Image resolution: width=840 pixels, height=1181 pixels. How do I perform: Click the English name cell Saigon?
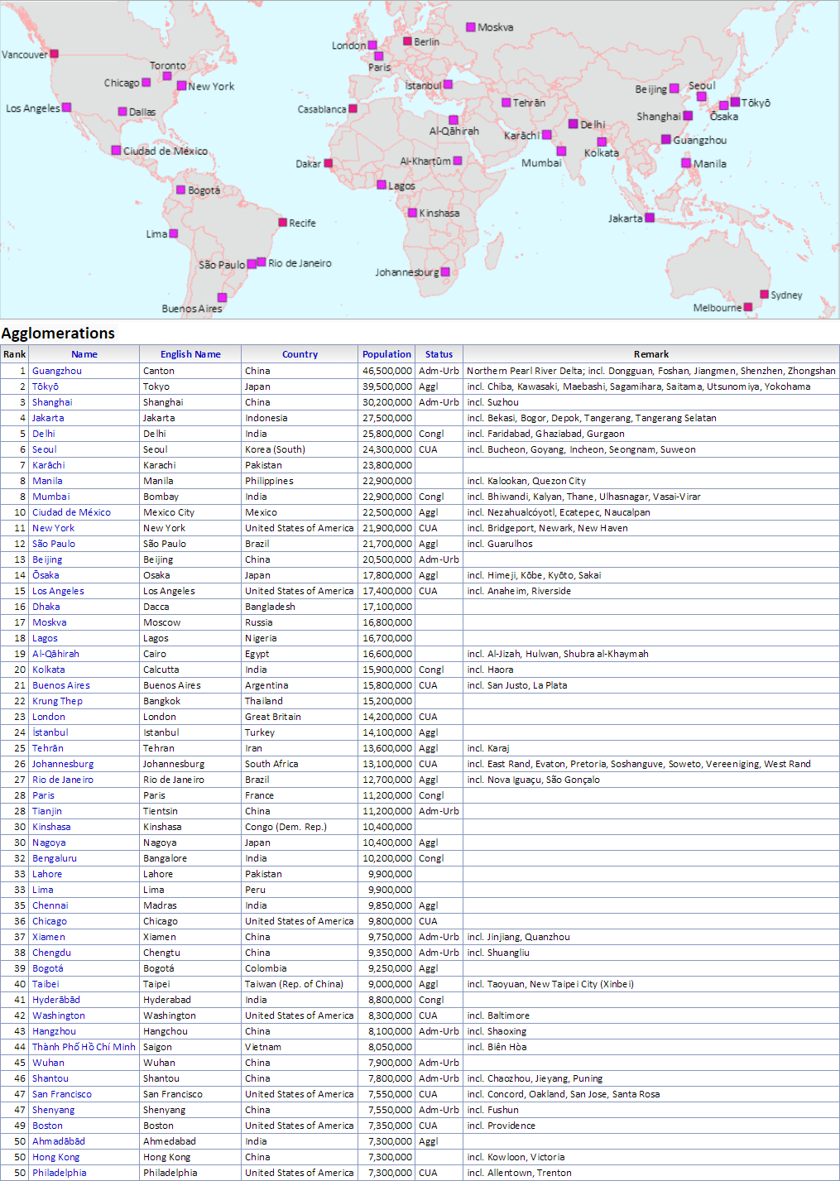pyautogui.click(x=157, y=1047)
